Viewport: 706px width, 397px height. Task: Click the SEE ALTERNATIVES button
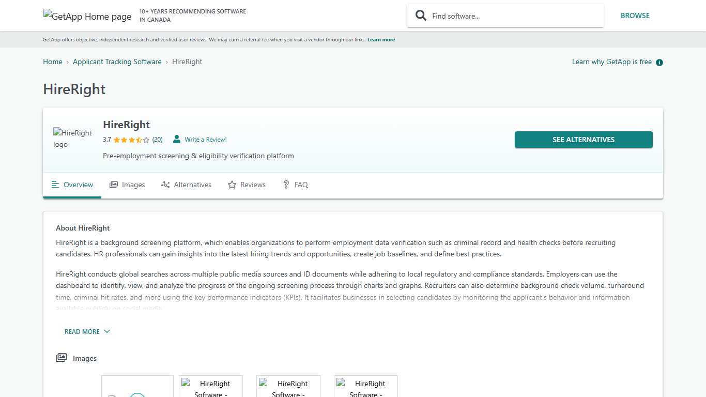point(583,139)
